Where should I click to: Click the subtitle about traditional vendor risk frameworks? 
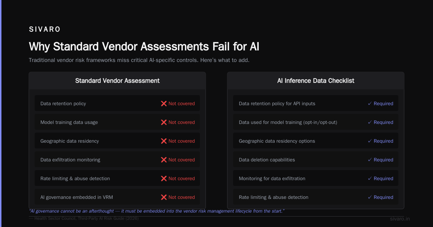(x=139, y=60)
